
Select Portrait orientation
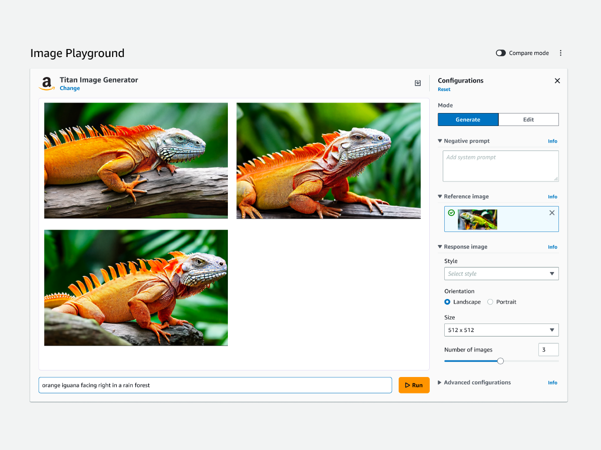(x=490, y=302)
